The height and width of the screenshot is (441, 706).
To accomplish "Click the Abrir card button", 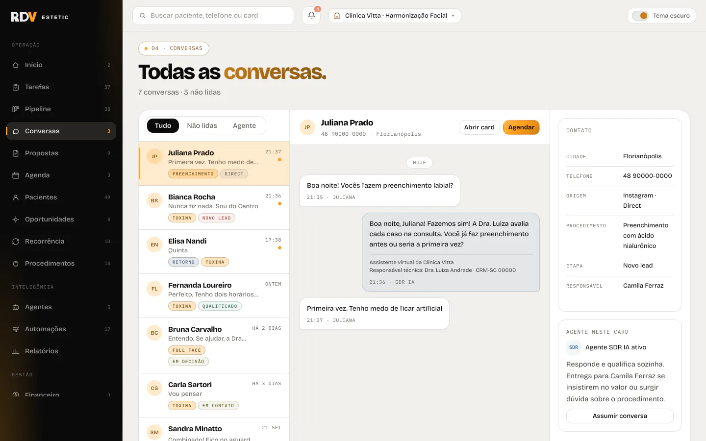I will 479,127.
